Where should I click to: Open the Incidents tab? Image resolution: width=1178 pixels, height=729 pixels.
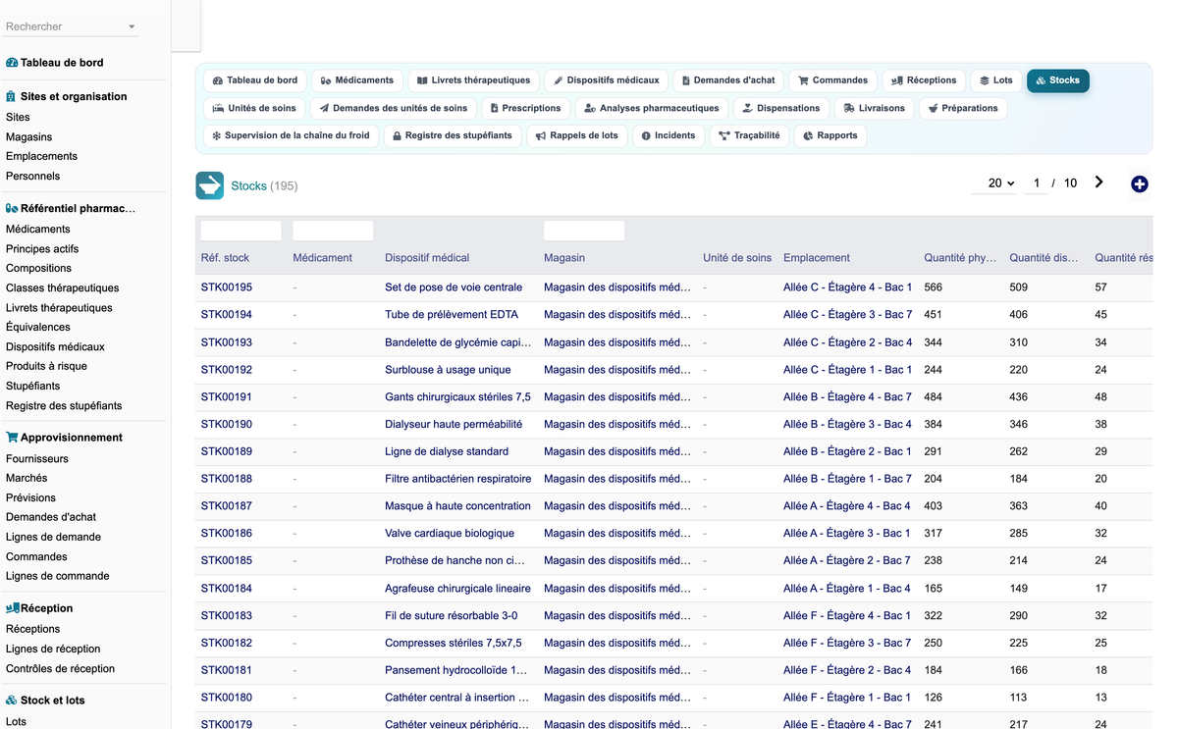(x=668, y=135)
